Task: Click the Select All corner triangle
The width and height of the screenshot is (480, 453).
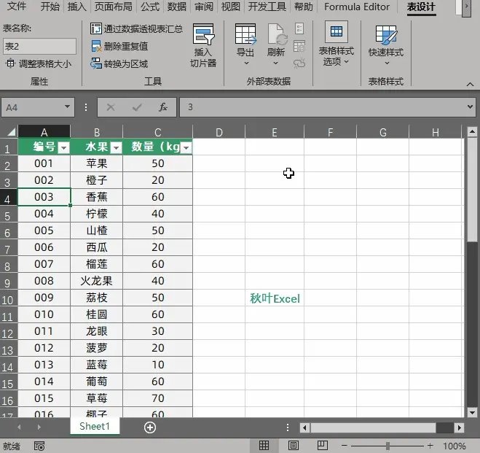Action: tap(12, 132)
